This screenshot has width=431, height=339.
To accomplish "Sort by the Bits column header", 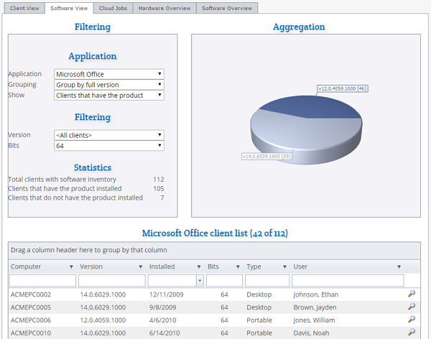I will point(213,266).
